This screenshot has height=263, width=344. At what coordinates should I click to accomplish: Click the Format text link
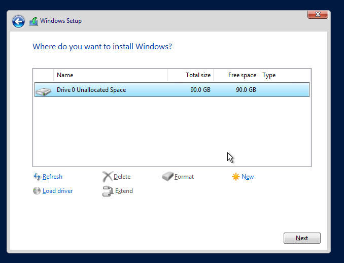184,177
